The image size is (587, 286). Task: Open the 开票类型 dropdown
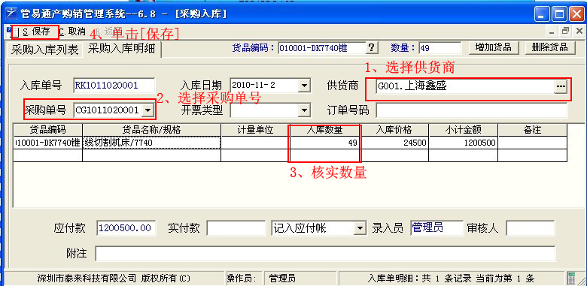coord(303,110)
